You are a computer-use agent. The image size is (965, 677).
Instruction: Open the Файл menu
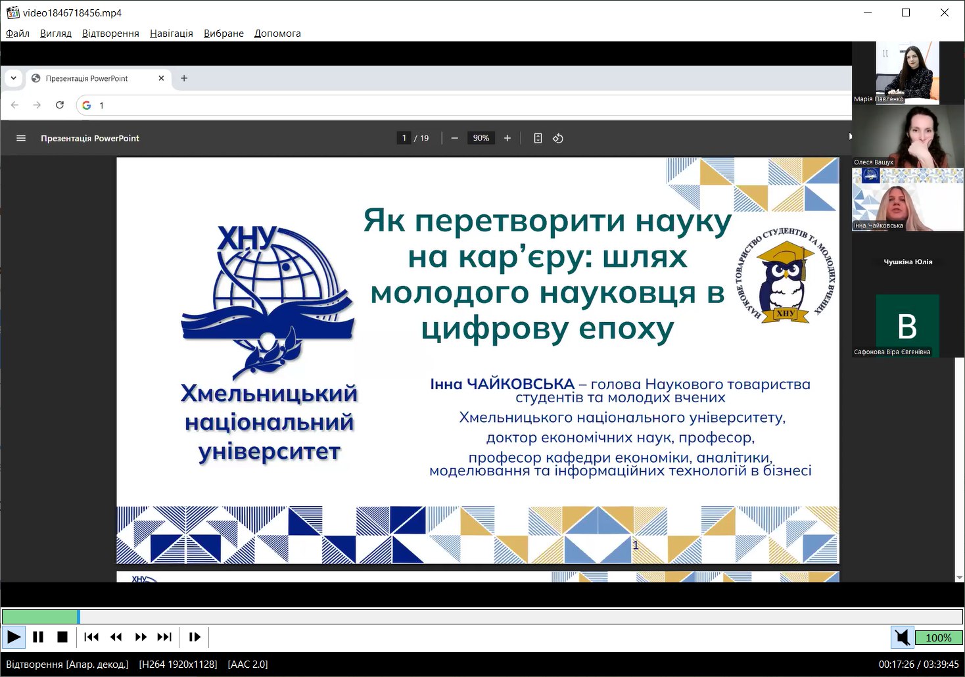pyautogui.click(x=18, y=34)
